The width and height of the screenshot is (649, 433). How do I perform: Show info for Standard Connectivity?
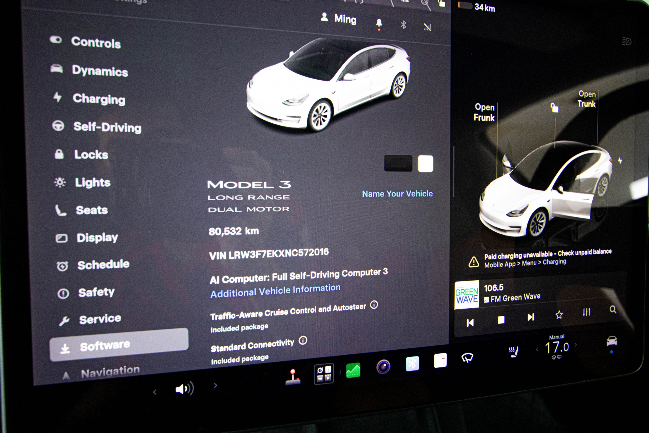(x=303, y=340)
